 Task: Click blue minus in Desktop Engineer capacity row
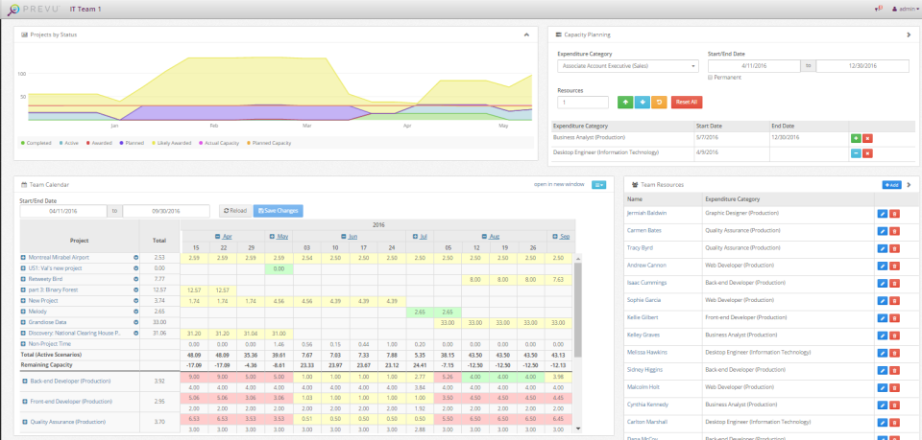(856, 153)
